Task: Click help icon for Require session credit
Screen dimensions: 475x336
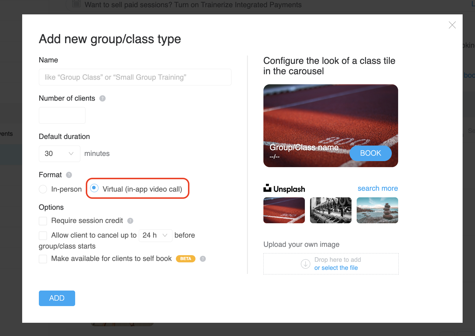Action: click(130, 221)
